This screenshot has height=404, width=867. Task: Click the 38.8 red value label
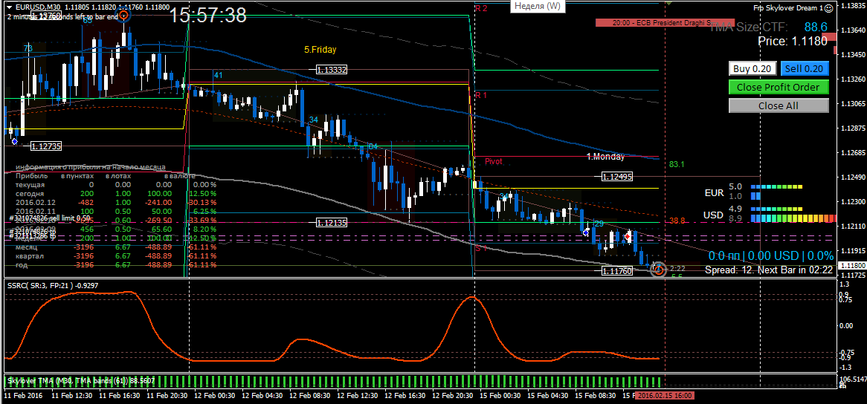(677, 221)
